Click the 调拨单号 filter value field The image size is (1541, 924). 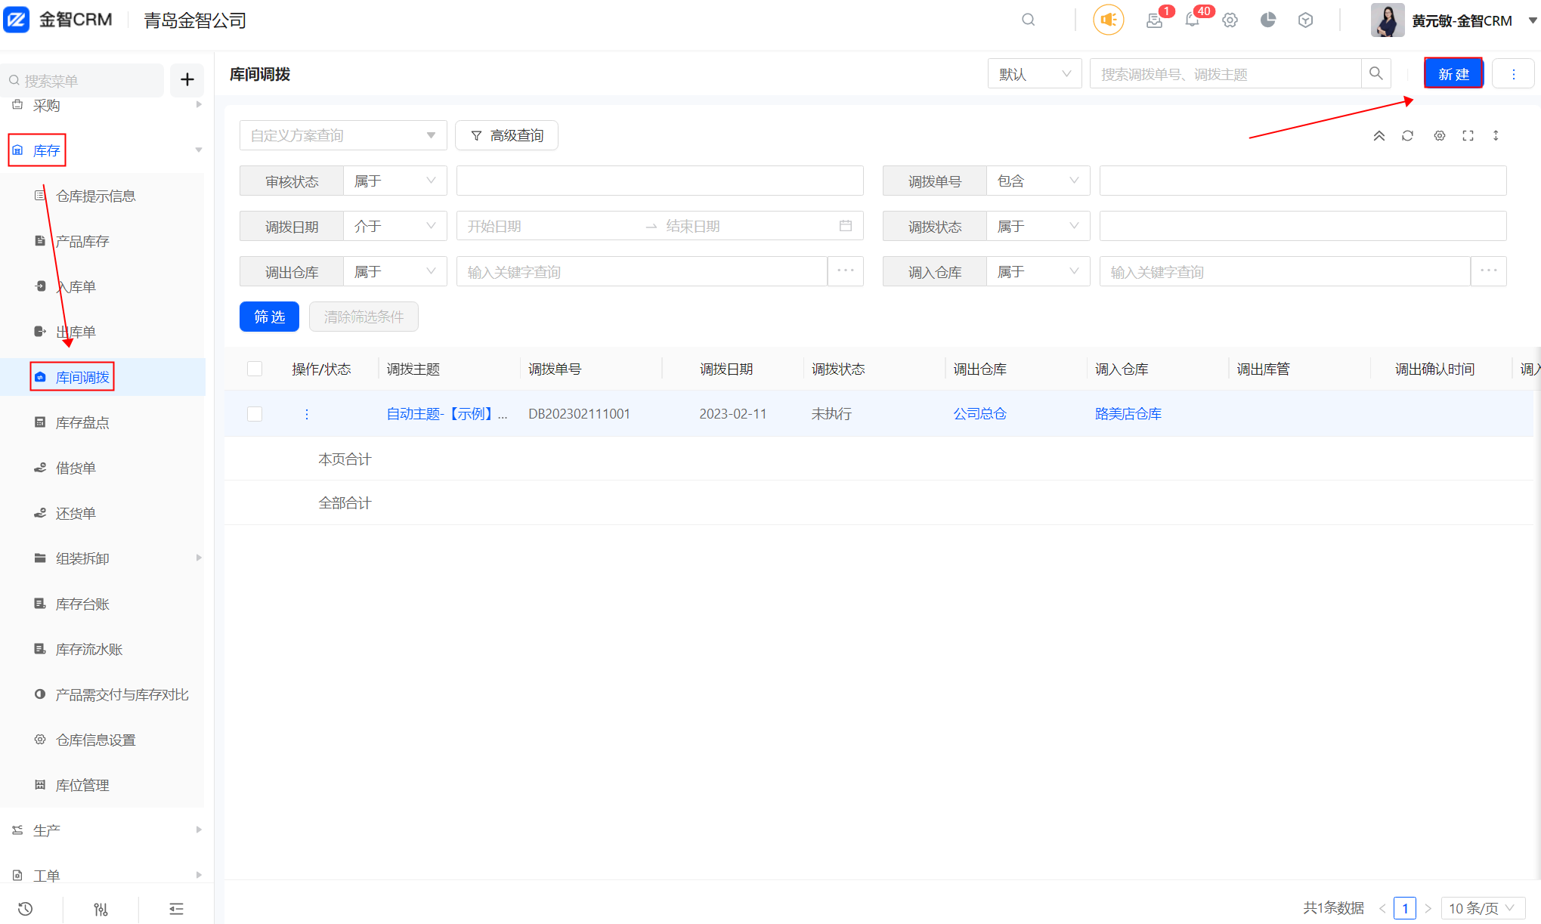click(x=1302, y=181)
